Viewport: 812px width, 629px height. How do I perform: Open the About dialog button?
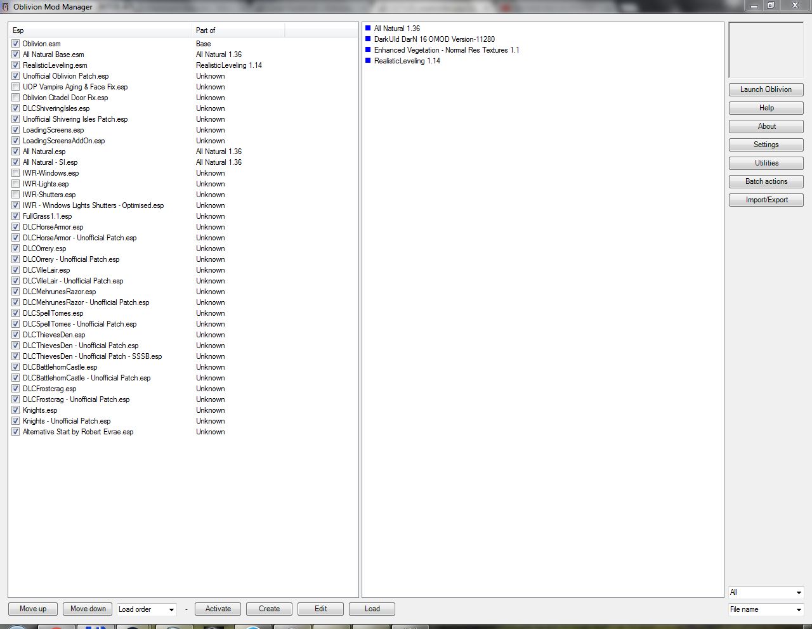coord(766,126)
